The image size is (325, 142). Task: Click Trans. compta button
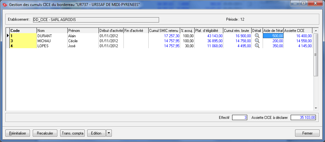[72, 133]
